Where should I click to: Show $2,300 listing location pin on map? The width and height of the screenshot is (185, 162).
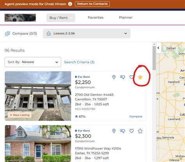pyautogui.click(x=114, y=131)
